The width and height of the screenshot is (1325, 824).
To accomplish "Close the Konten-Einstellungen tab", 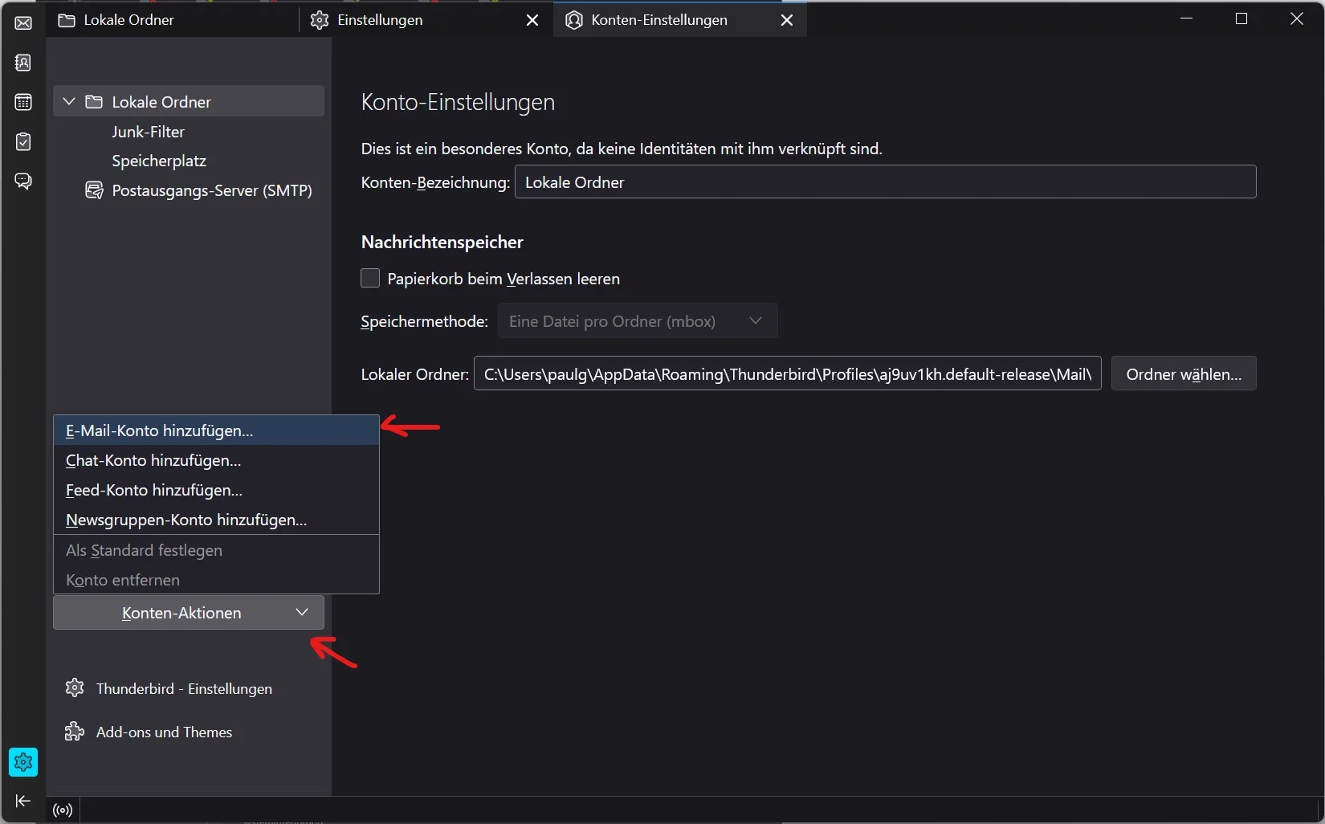I will point(787,20).
